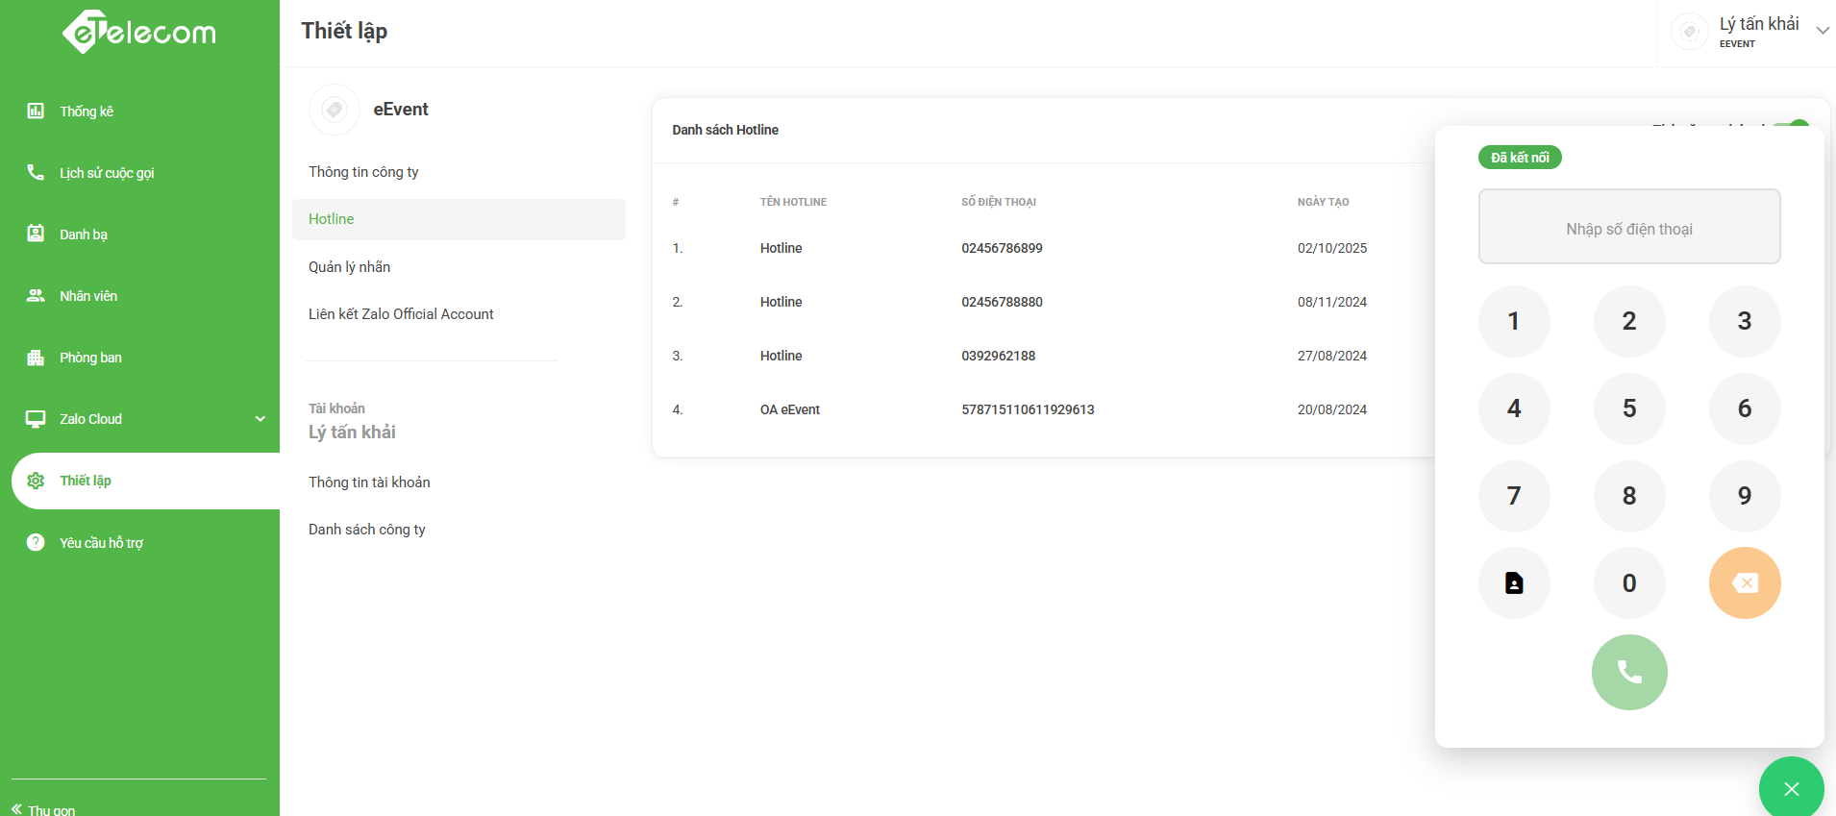
Task: Click the orange backspace delete key
Action: [1744, 583]
